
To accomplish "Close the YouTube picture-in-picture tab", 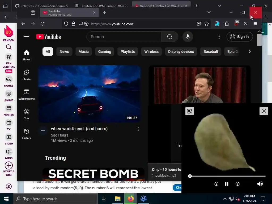I will (94, 12).
